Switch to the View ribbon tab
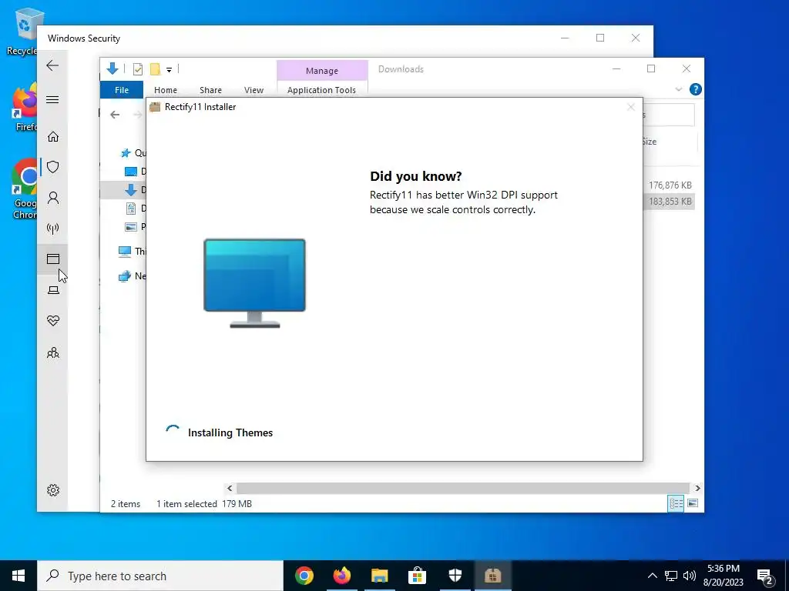The image size is (789, 591). tap(253, 90)
